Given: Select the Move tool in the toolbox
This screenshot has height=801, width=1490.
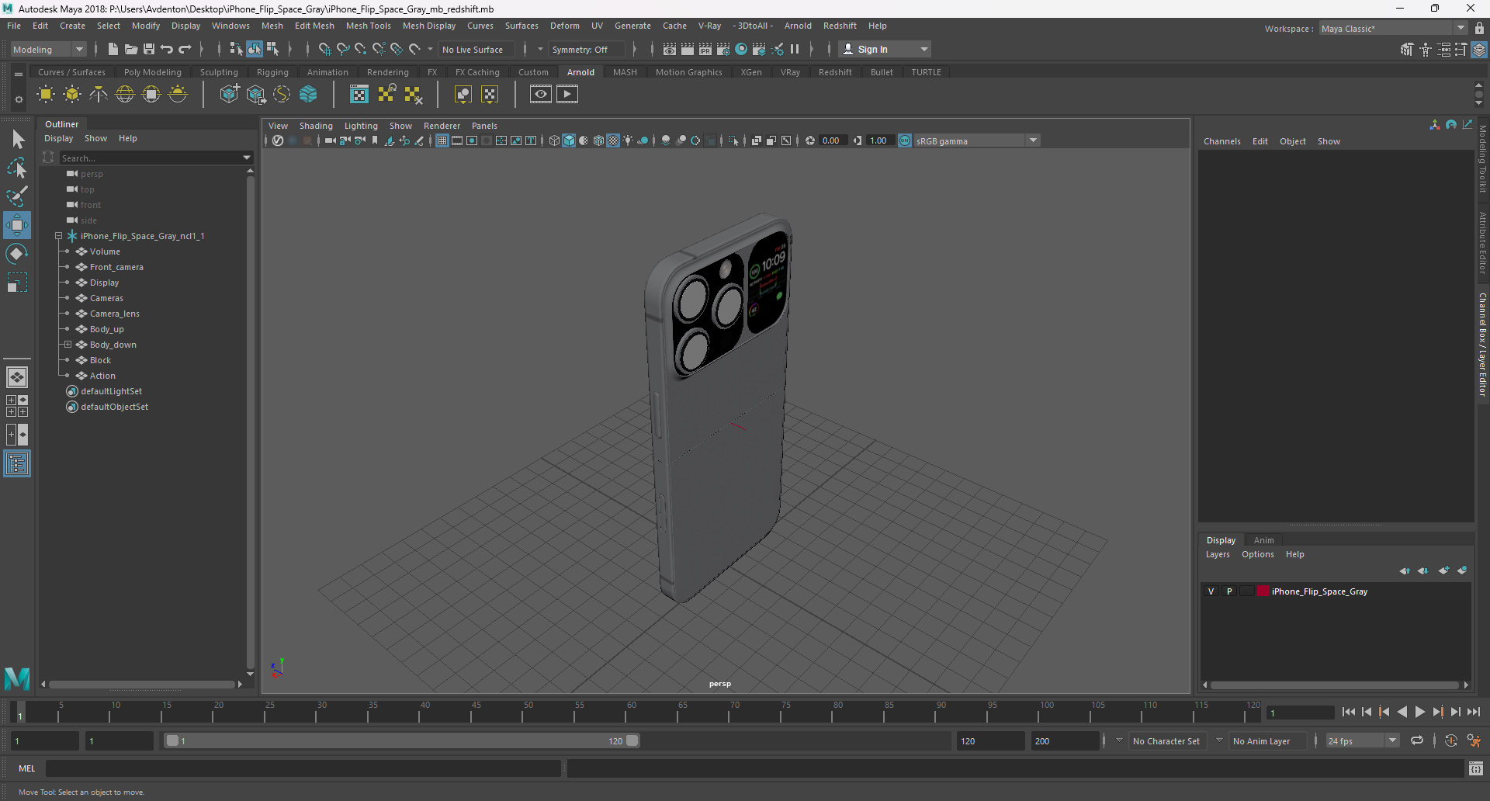Looking at the screenshot, I should [x=16, y=225].
